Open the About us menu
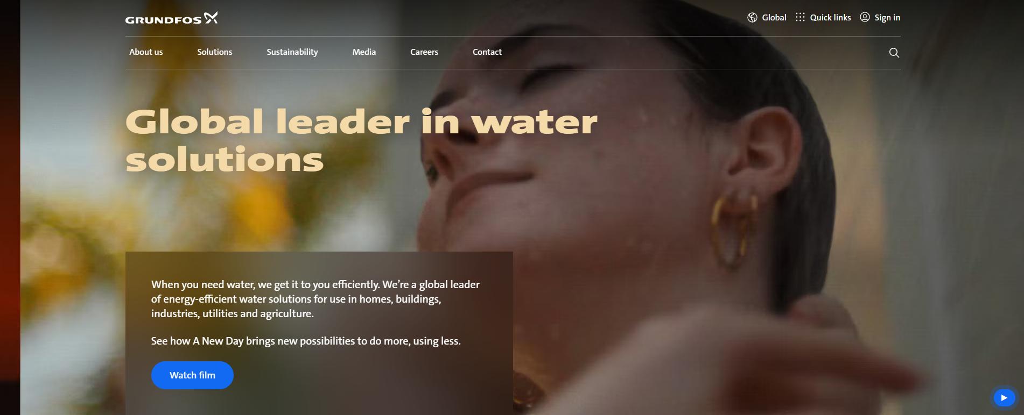1024x415 pixels. tap(146, 52)
